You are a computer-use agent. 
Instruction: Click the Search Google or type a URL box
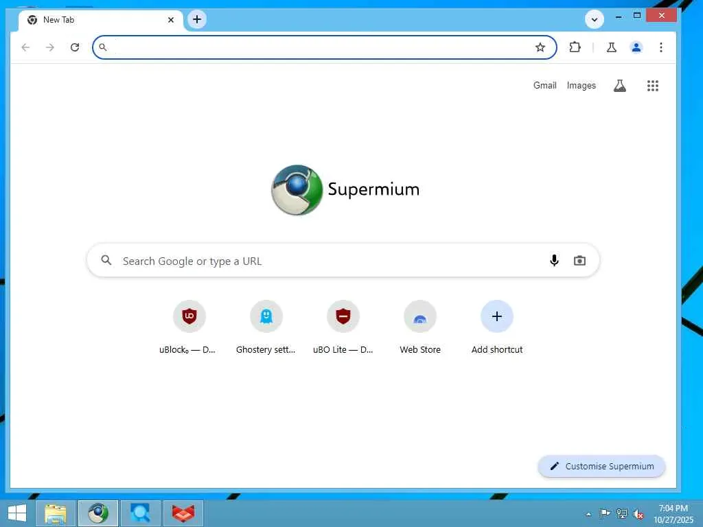(343, 260)
